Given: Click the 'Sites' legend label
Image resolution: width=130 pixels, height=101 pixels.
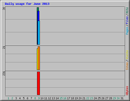Looking at the screenshot, I should point(127,66).
